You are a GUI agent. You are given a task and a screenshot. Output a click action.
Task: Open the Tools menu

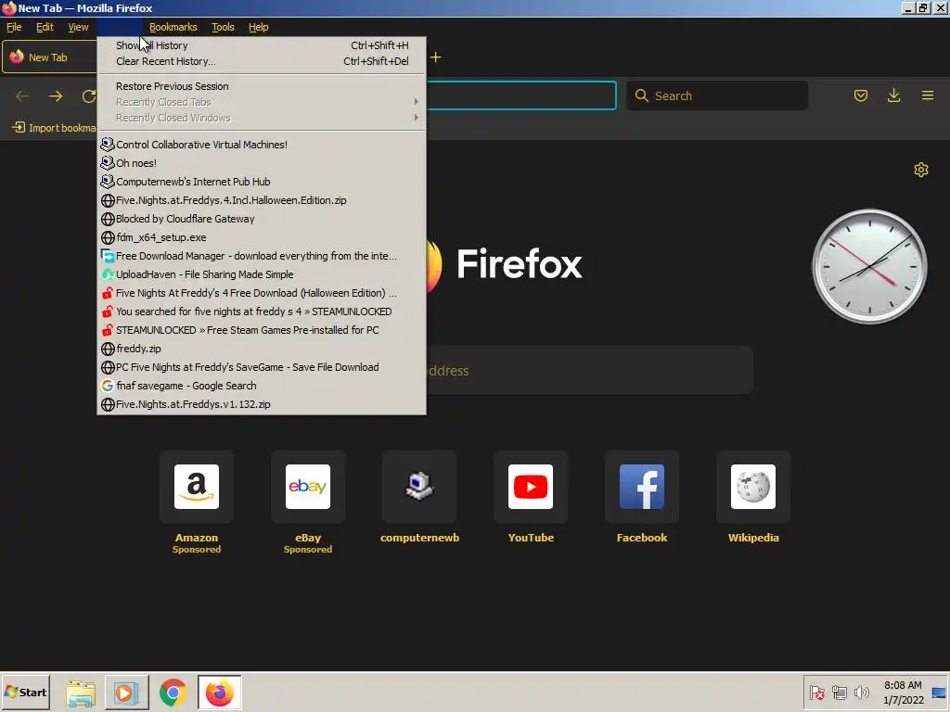[x=223, y=27]
